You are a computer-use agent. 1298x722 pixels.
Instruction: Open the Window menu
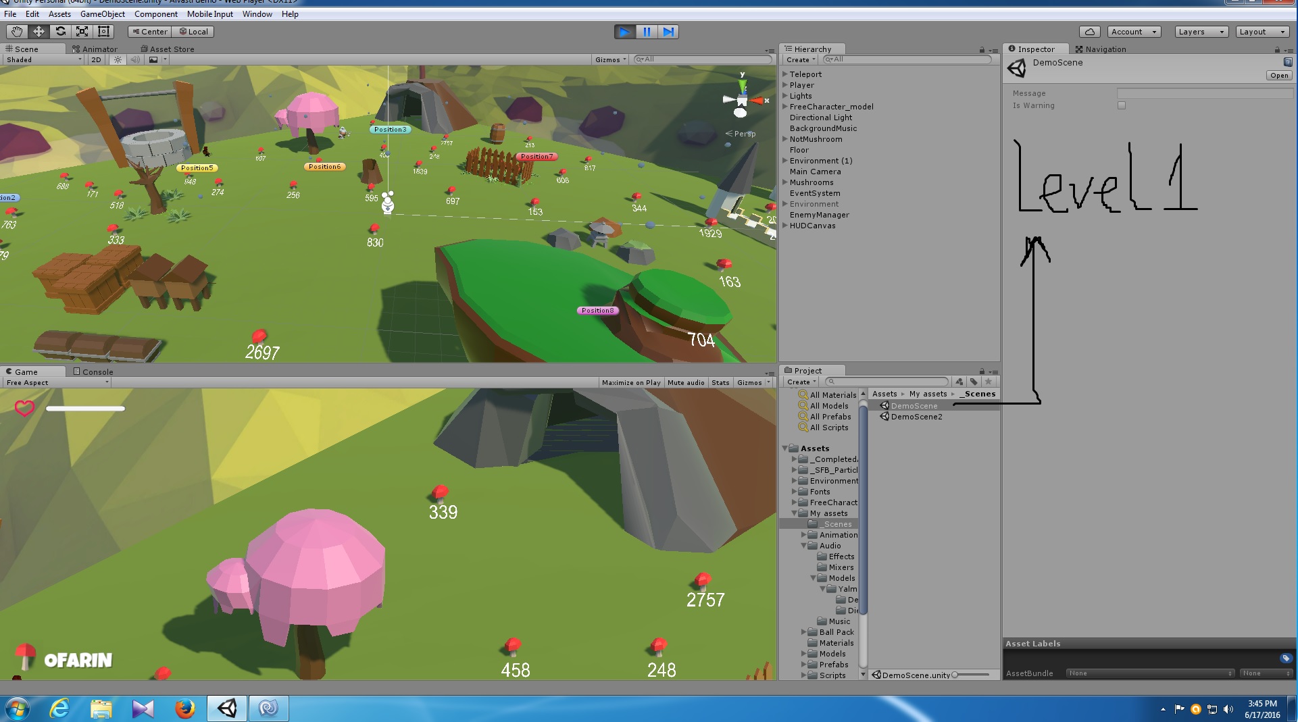pos(257,14)
